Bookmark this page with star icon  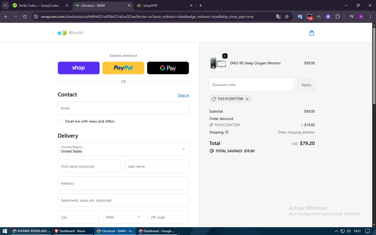(287, 17)
